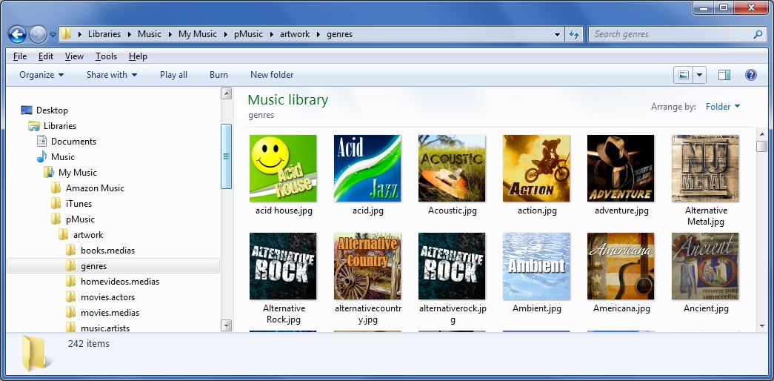Open the Organize dropdown
This screenshot has height=381, width=774.
[41, 75]
